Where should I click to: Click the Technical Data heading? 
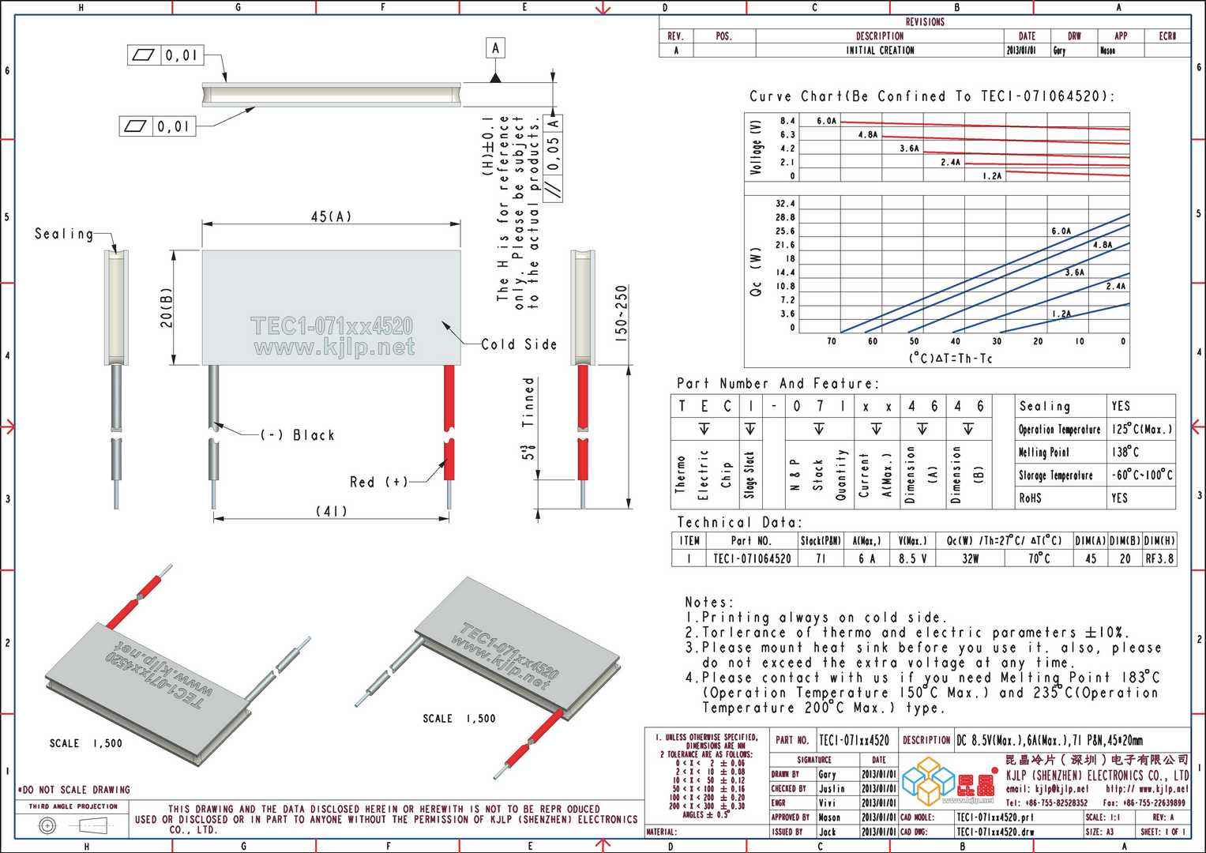739,522
